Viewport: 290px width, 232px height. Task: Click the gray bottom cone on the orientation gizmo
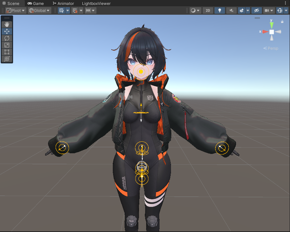[271, 38]
